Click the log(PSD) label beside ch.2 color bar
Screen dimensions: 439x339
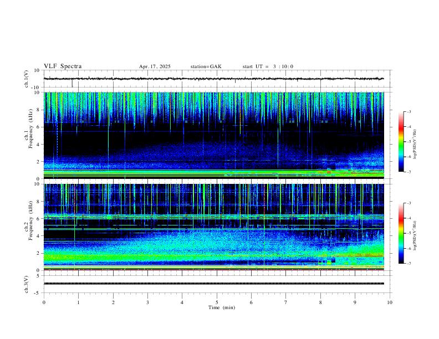coord(415,235)
